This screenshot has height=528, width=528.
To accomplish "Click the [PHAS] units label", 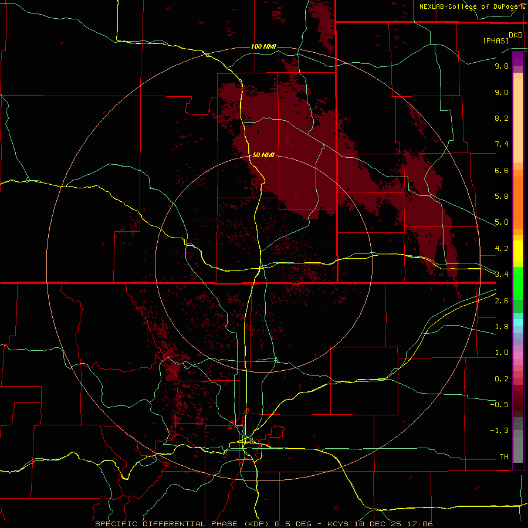I will point(496,40).
